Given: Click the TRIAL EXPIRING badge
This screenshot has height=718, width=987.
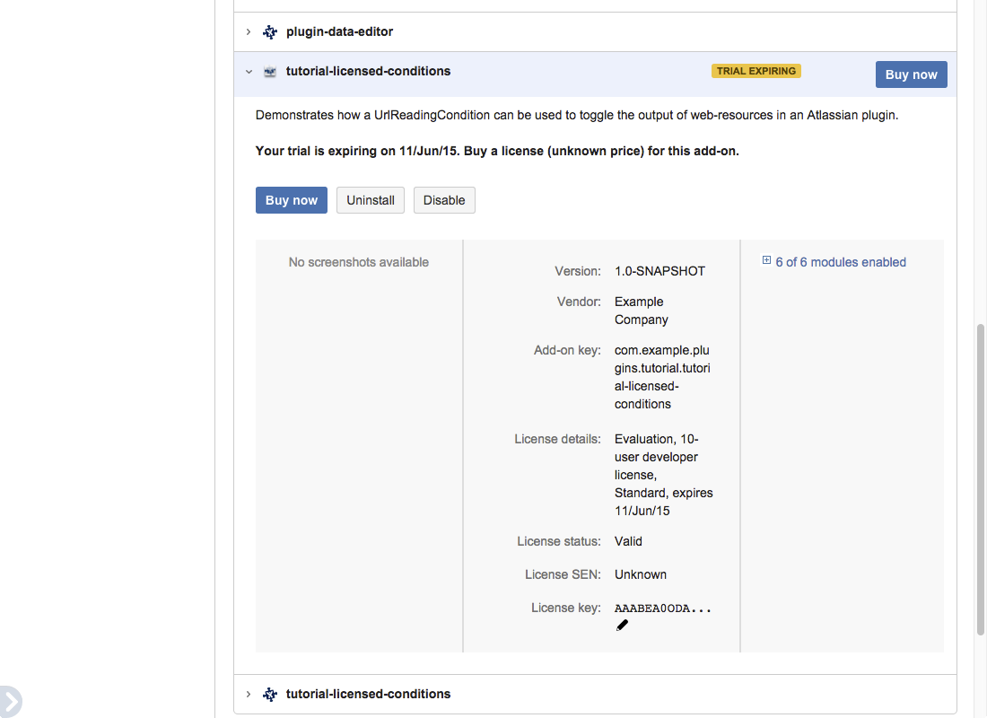Looking at the screenshot, I should point(756,71).
